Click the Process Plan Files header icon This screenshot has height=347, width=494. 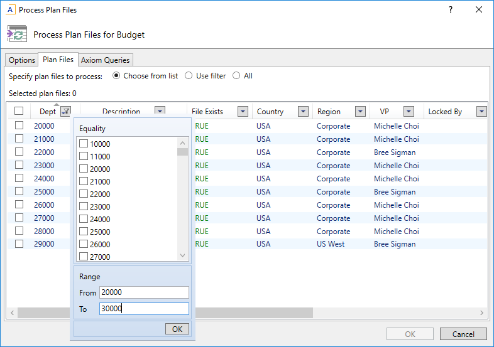(17, 34)
